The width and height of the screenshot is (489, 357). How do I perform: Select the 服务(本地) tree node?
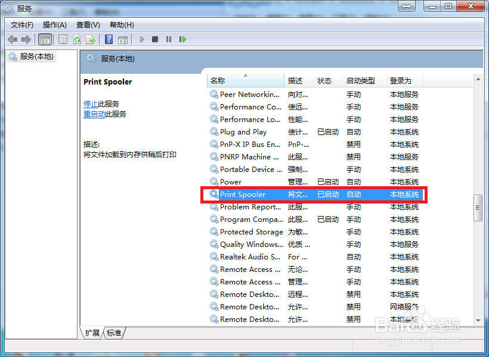31,57
